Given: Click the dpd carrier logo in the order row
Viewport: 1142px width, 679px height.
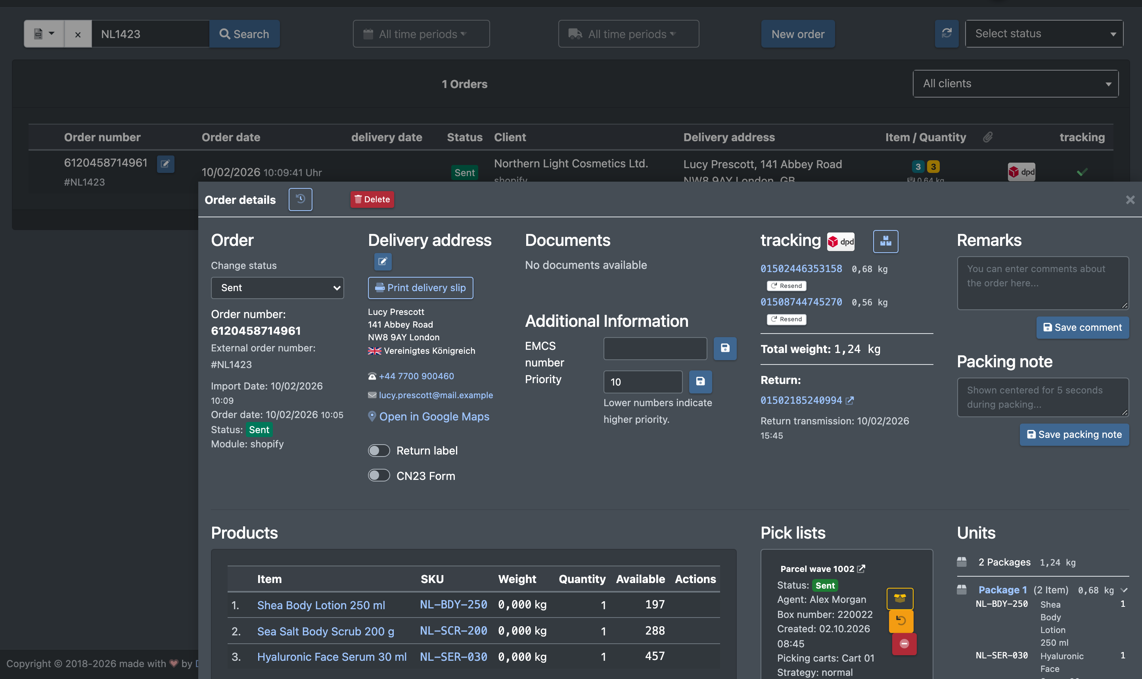Looking at the screenshot, I should pos(1021,172).
